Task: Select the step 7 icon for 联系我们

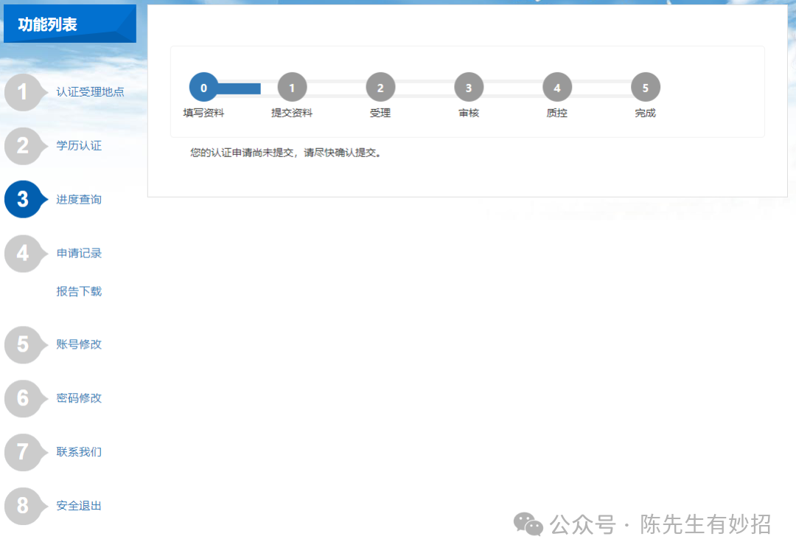Action: click(x=24, y=452)
